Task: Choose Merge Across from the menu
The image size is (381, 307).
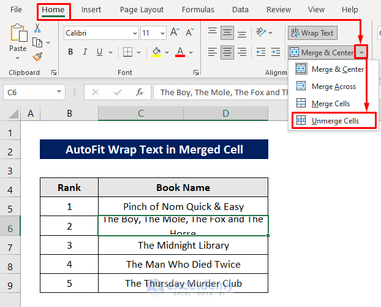Action: (333, 86)
